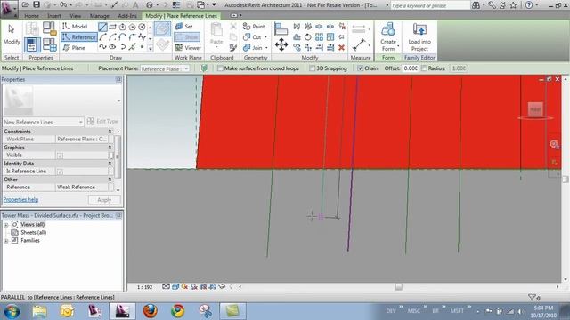Open the Insert ribbon tab
The width and height of the screenshot is (570, 320).
coord(54,16)
